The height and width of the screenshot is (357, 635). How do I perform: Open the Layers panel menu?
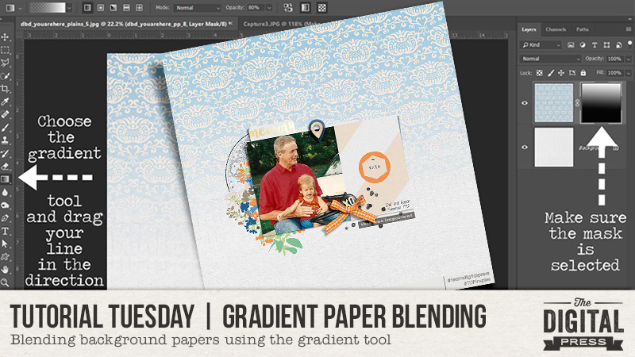[626, 29]
